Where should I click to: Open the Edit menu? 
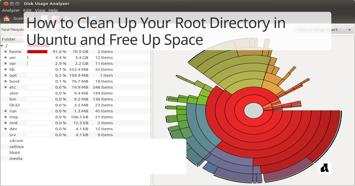(27, 10)
